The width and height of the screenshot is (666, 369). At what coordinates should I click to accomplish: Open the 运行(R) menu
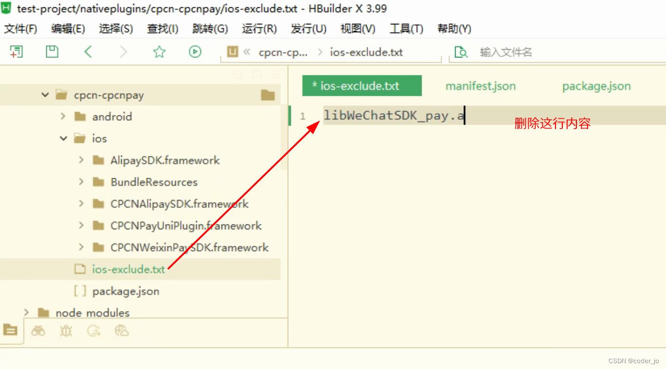(x=259, y=29)
